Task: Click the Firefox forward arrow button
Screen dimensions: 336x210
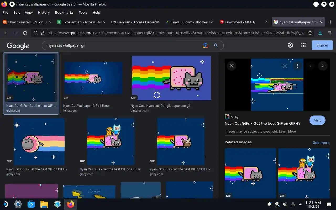Action: tap(16, 33)
